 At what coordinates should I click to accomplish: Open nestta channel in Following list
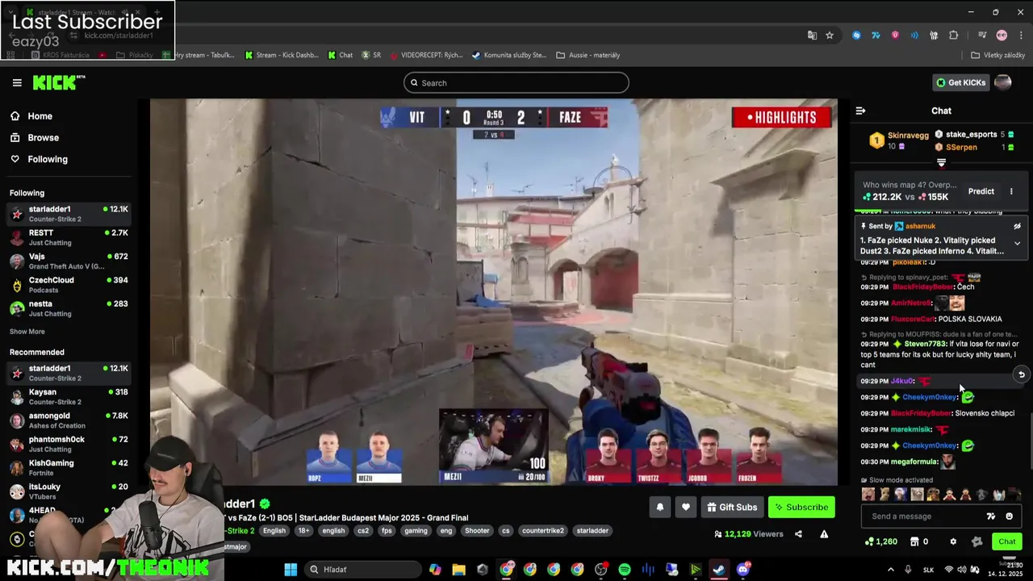68,308
